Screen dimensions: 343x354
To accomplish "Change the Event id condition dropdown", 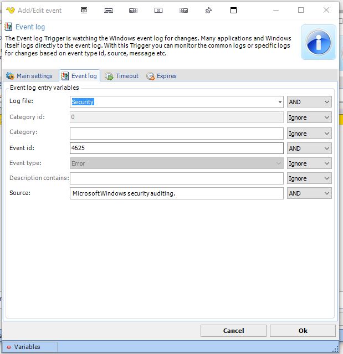I will click(309, 148).
